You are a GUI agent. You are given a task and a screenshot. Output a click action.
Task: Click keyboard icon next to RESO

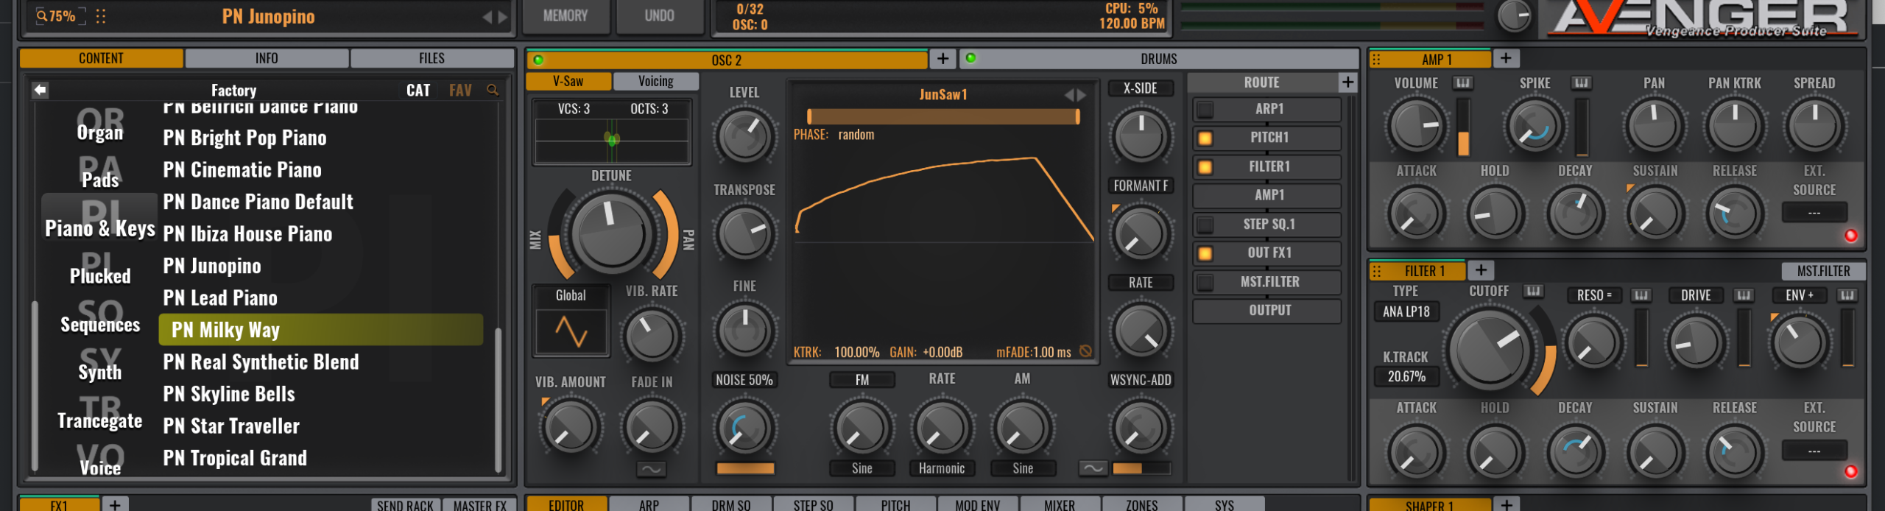[x=1641, y=295]
